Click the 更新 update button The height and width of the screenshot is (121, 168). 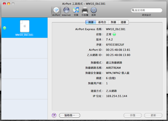pos(153,116)
